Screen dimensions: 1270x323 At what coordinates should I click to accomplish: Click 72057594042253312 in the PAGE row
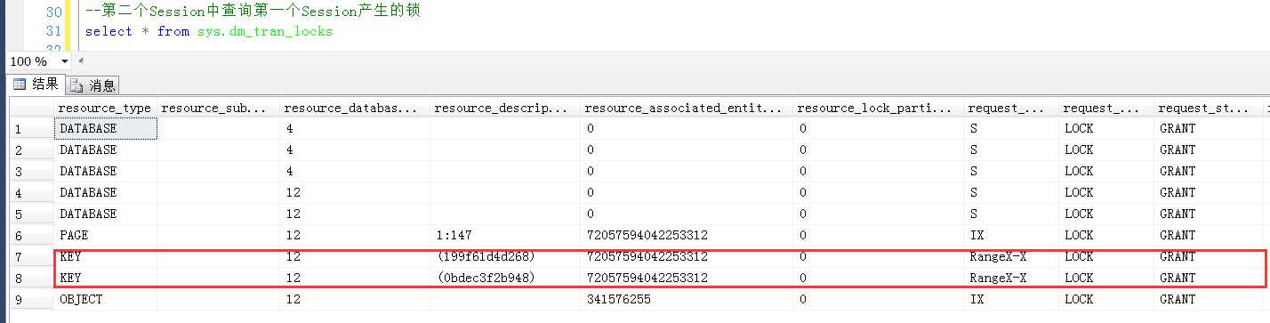(x=687, y=236)
